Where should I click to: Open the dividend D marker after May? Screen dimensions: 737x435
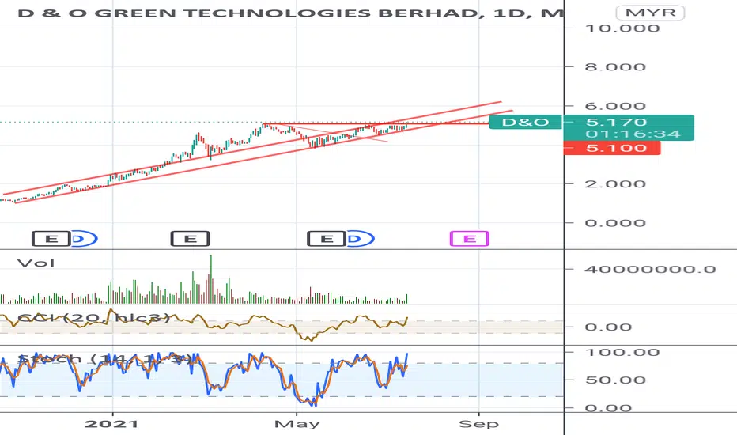[x=360, y=239]
